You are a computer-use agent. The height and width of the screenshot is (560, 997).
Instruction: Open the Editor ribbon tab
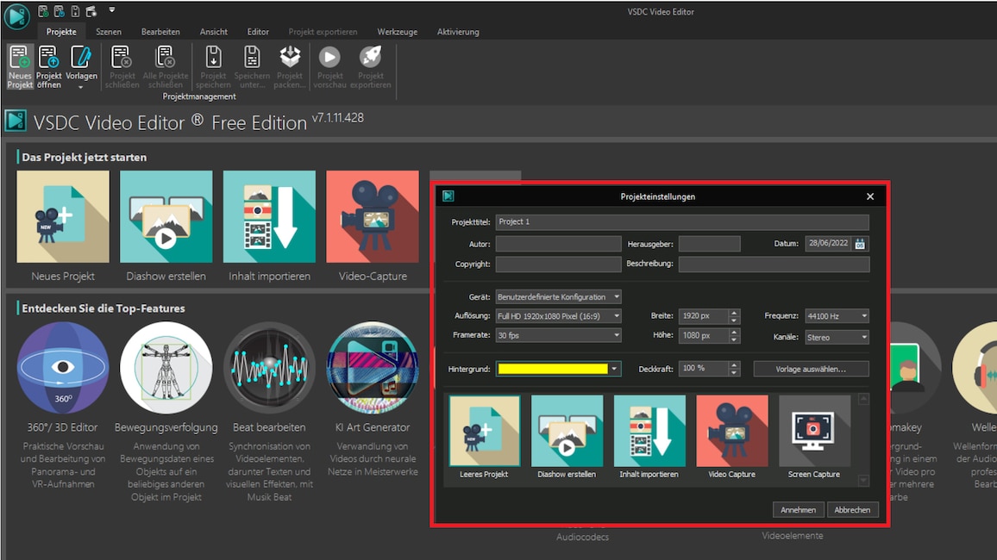(x=258, y=31)
